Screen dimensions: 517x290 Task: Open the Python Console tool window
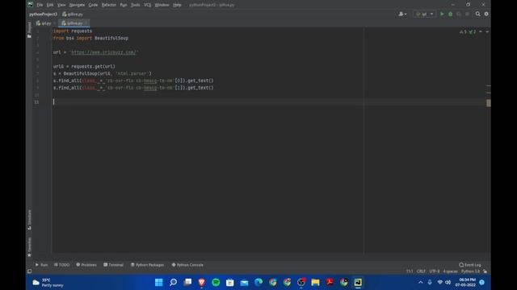pyautogui.click(x=187, y=265)
